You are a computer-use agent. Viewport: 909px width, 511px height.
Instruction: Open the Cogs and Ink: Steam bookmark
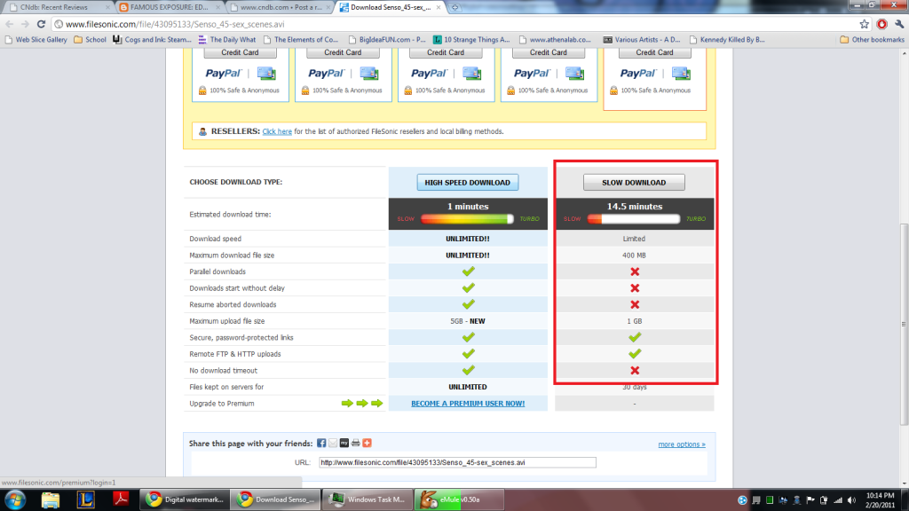pyautogui.click(x=152, y=40)
